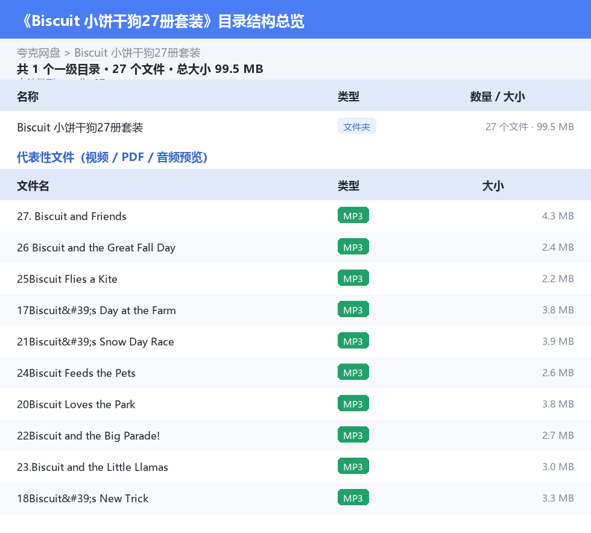Screen dimensions: 591x533
Task: Click the folder row's 27 个文件 · 99.5 MB cell
Action: [529, 127]
